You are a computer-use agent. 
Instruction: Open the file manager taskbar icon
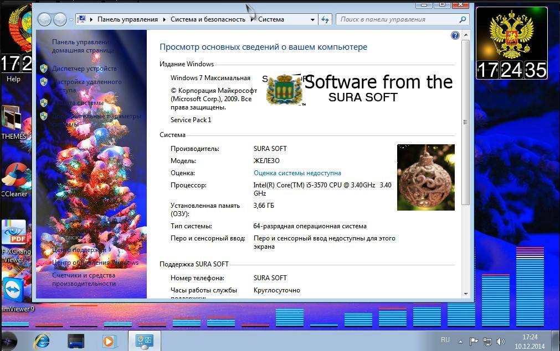[x=76, y=341]
